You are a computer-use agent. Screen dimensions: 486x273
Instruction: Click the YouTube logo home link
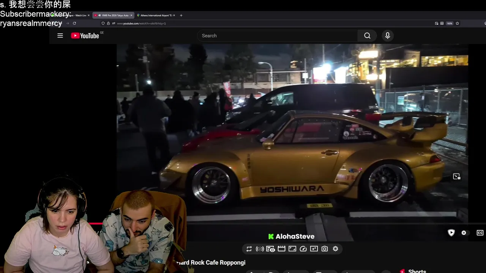[x=85, y=36]
